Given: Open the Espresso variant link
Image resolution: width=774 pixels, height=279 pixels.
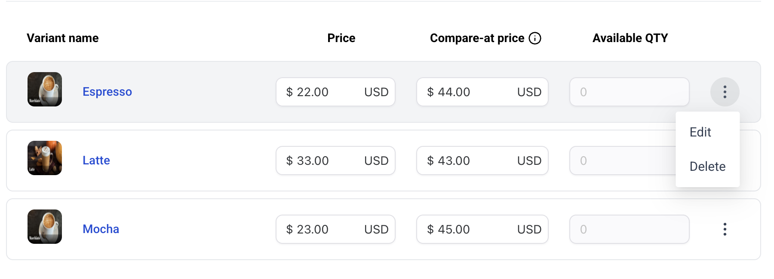Looking at the screenshot, I should pyautogui.click(x=107, y=92).
